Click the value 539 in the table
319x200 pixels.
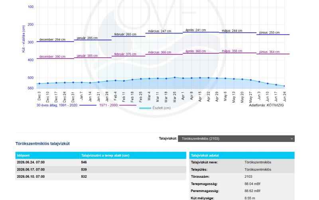(x=84, y=169)
